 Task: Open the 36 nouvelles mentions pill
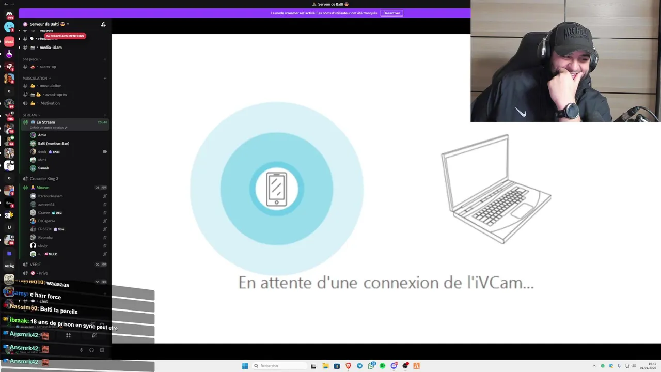65,36
